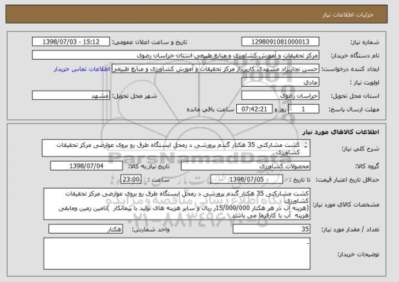Image resolution: width=399 pixels, height=282 pixels.
Task: Click the شماره نیاز number field
Action: [x=280, y=42]
